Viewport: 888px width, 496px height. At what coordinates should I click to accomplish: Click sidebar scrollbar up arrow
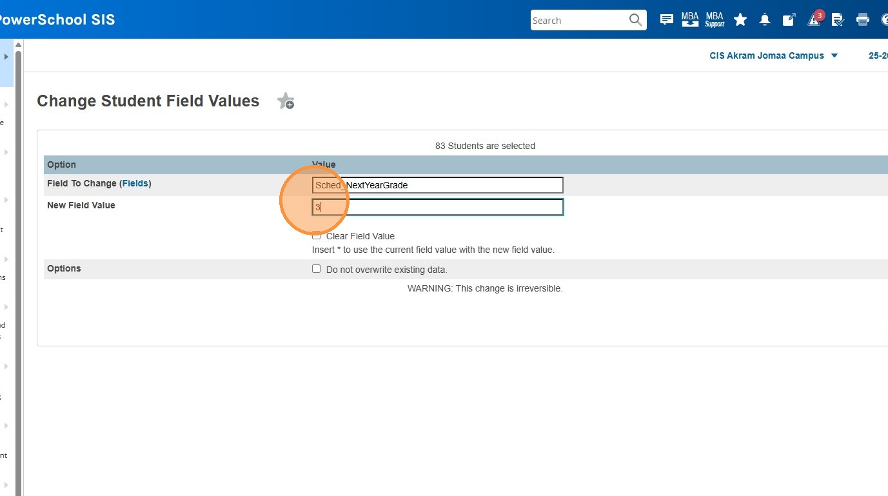point(18,45)
